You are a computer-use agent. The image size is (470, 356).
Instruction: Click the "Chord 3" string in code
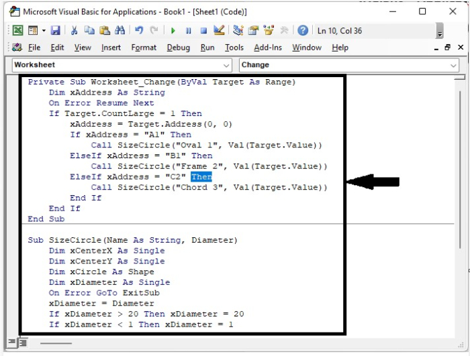point(199,188)
